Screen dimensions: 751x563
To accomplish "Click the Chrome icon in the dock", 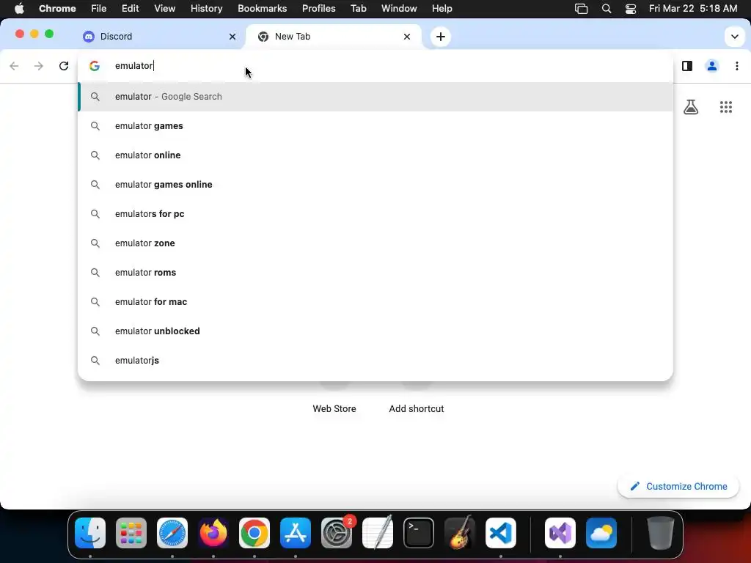I will click(254, 533).
